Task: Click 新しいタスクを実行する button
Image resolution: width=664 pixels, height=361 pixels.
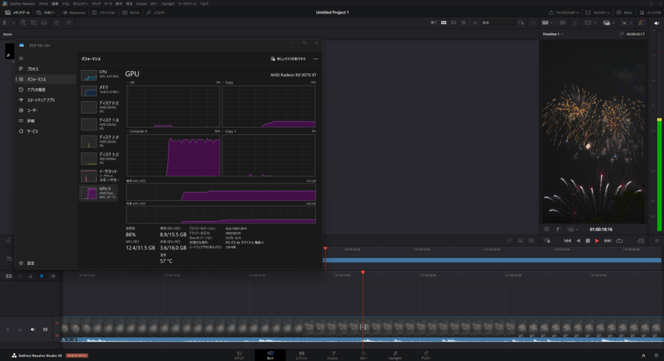Action: [289, 59]
